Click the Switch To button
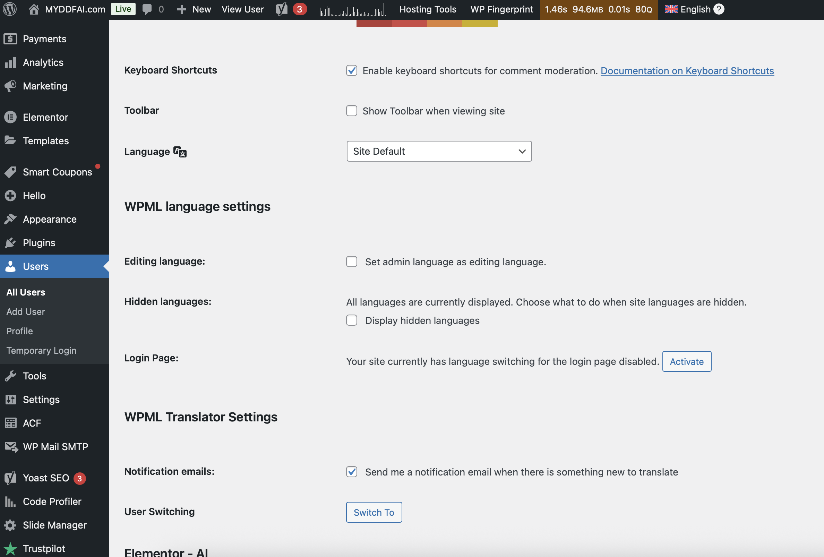 click(x=374, y=512)
